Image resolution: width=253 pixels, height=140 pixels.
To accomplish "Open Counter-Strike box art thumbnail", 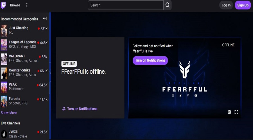I will (x=4, y=73).
